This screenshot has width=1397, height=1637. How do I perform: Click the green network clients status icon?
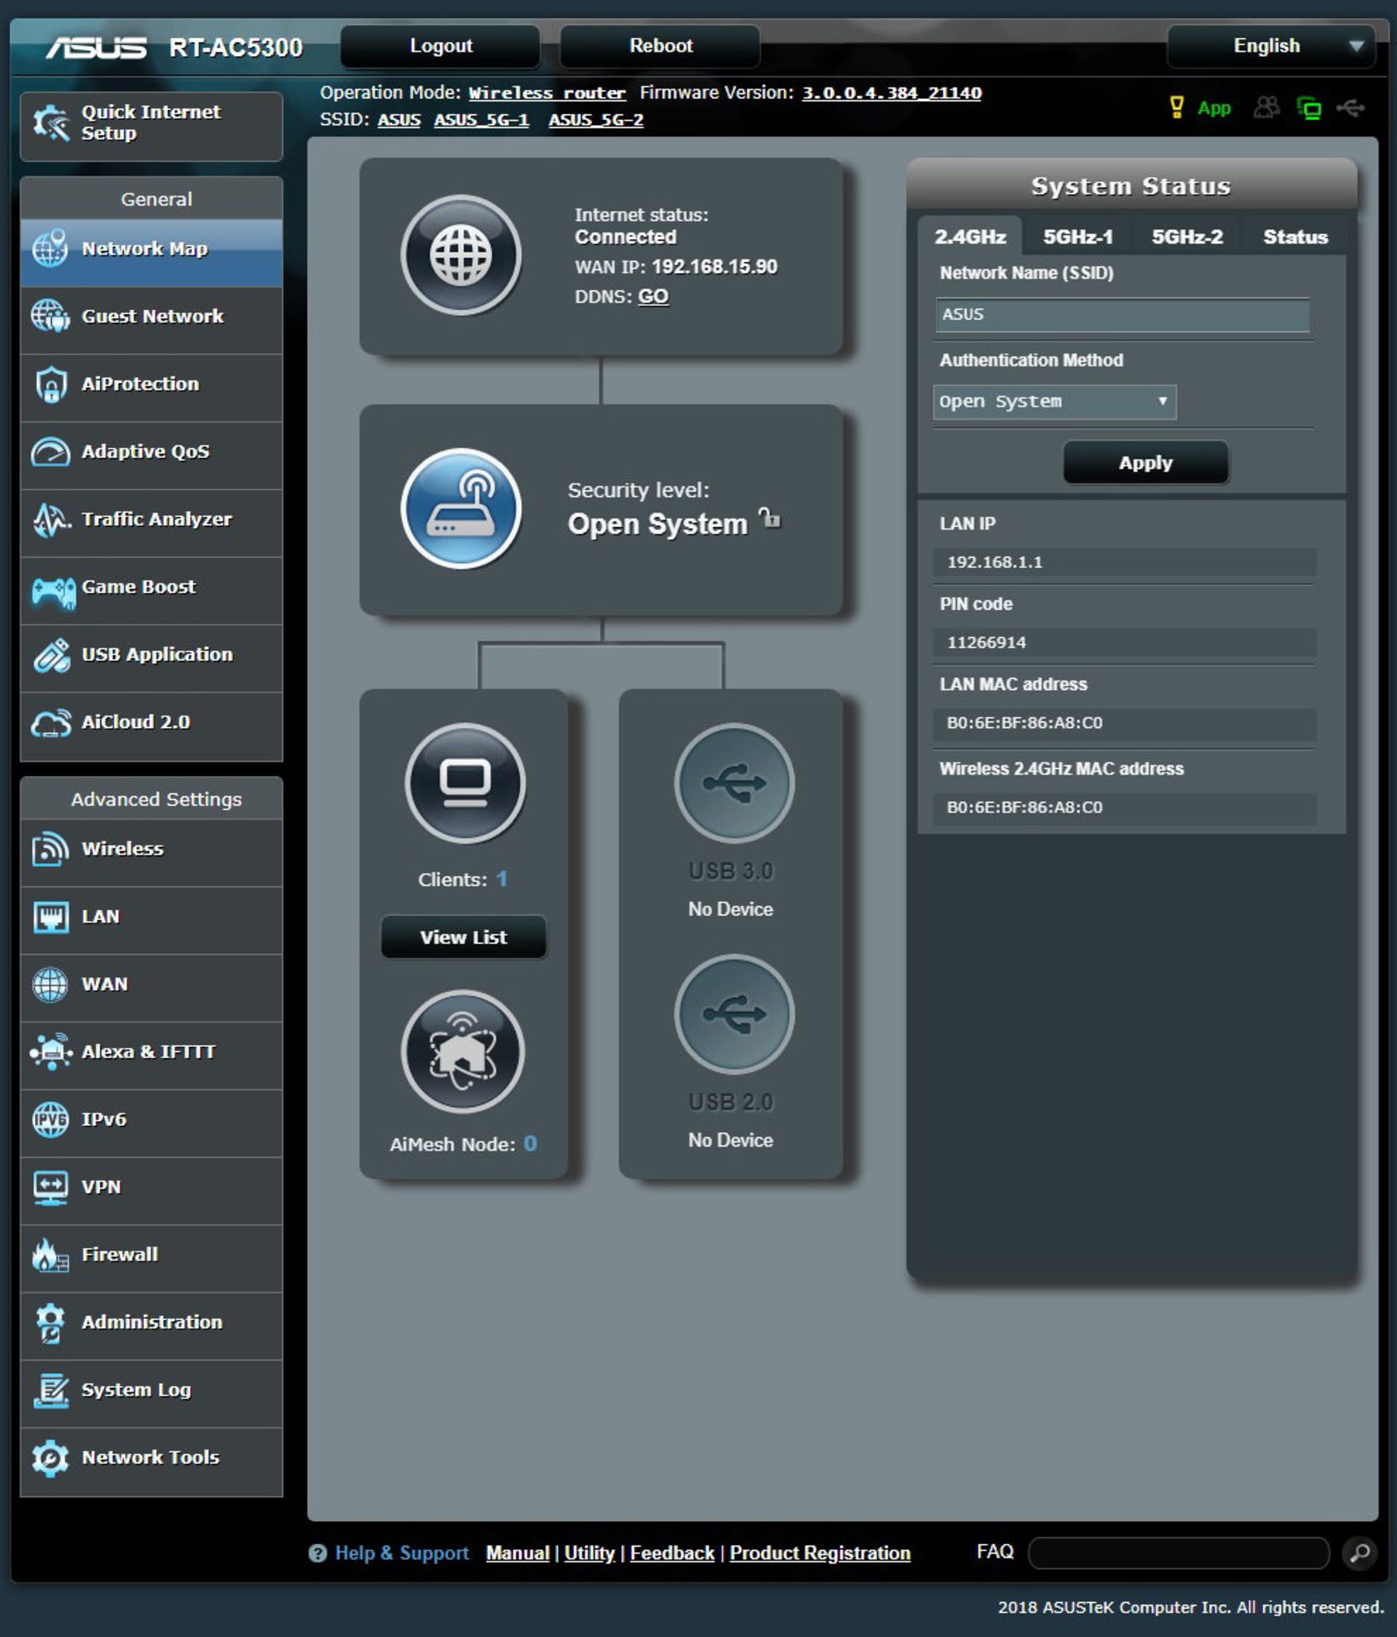pyautogui.click(x=1308, y=108)
